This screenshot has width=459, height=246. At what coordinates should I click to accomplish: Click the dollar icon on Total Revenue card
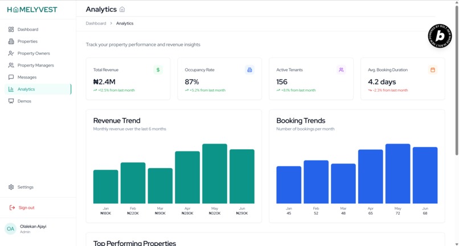coord(158,69)
